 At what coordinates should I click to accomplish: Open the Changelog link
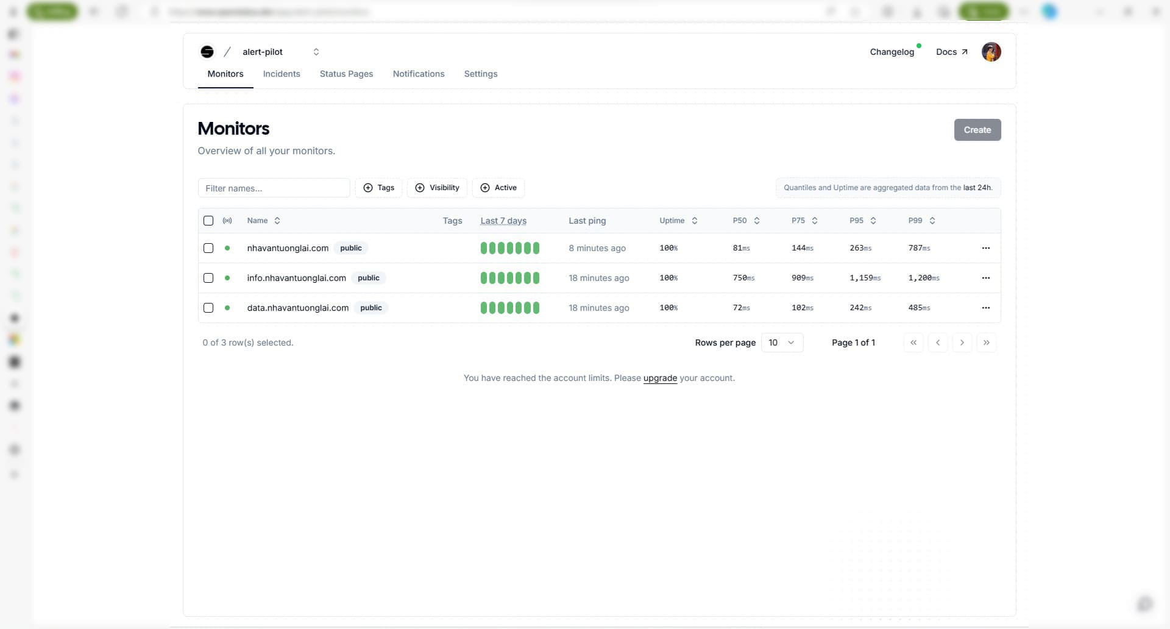coord(892,52)
